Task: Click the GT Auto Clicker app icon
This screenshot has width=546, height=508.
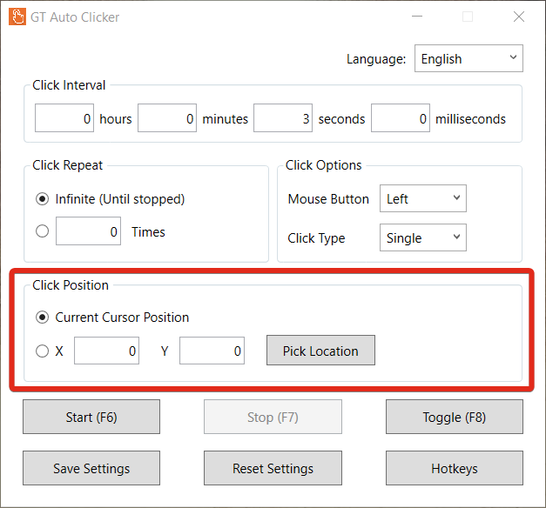Action: [17, 17]
